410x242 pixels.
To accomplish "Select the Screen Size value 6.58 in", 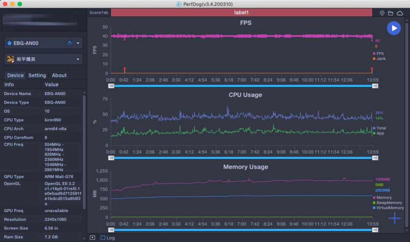I will pyautogui.click(x=51, y=228).
